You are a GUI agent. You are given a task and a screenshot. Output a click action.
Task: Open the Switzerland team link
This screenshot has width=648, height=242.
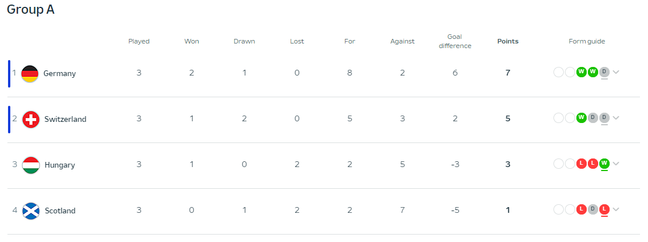[x=65, y=120]
